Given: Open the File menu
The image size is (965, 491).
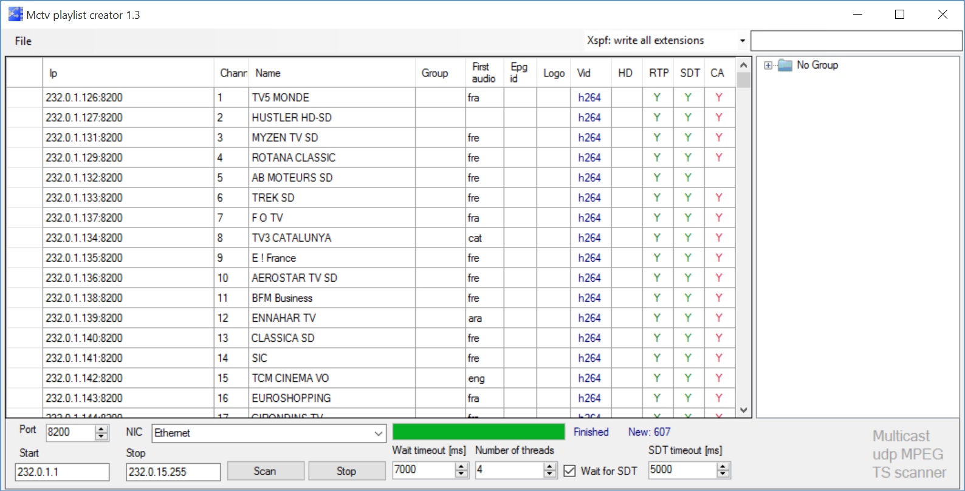Looking at the screenshot, I should point(23,41).
